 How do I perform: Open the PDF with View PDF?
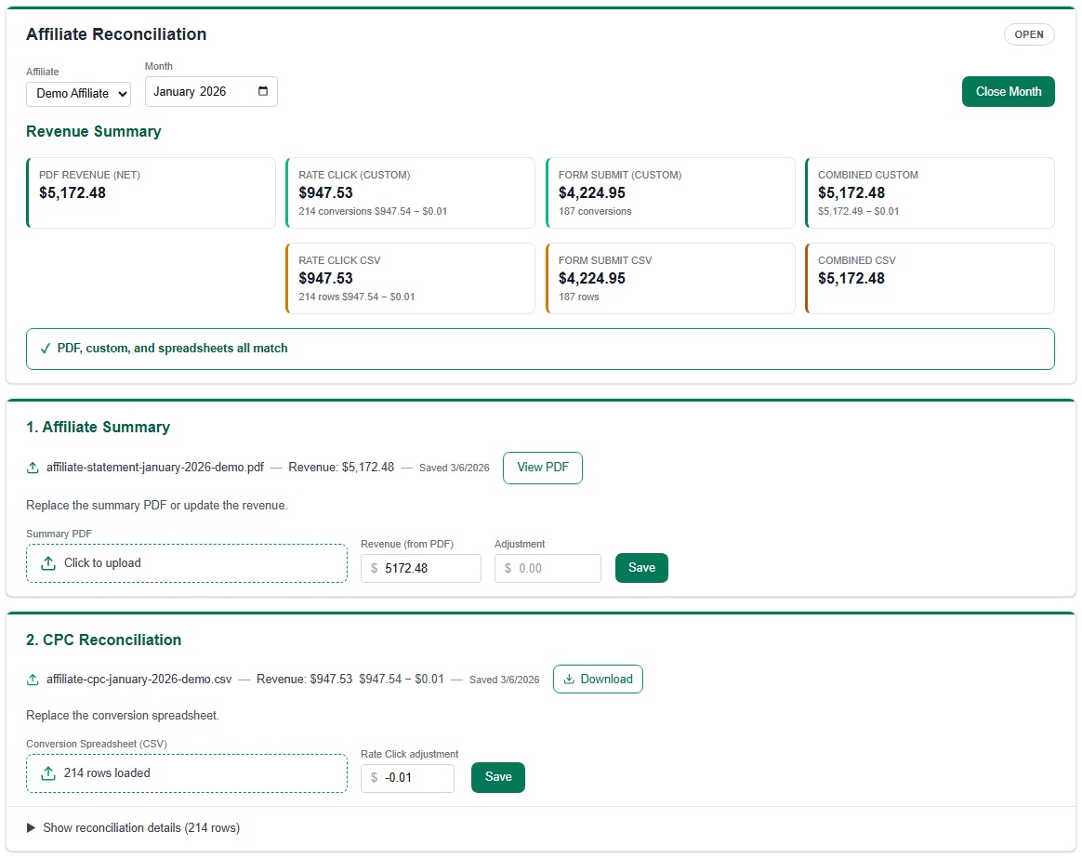542,468
